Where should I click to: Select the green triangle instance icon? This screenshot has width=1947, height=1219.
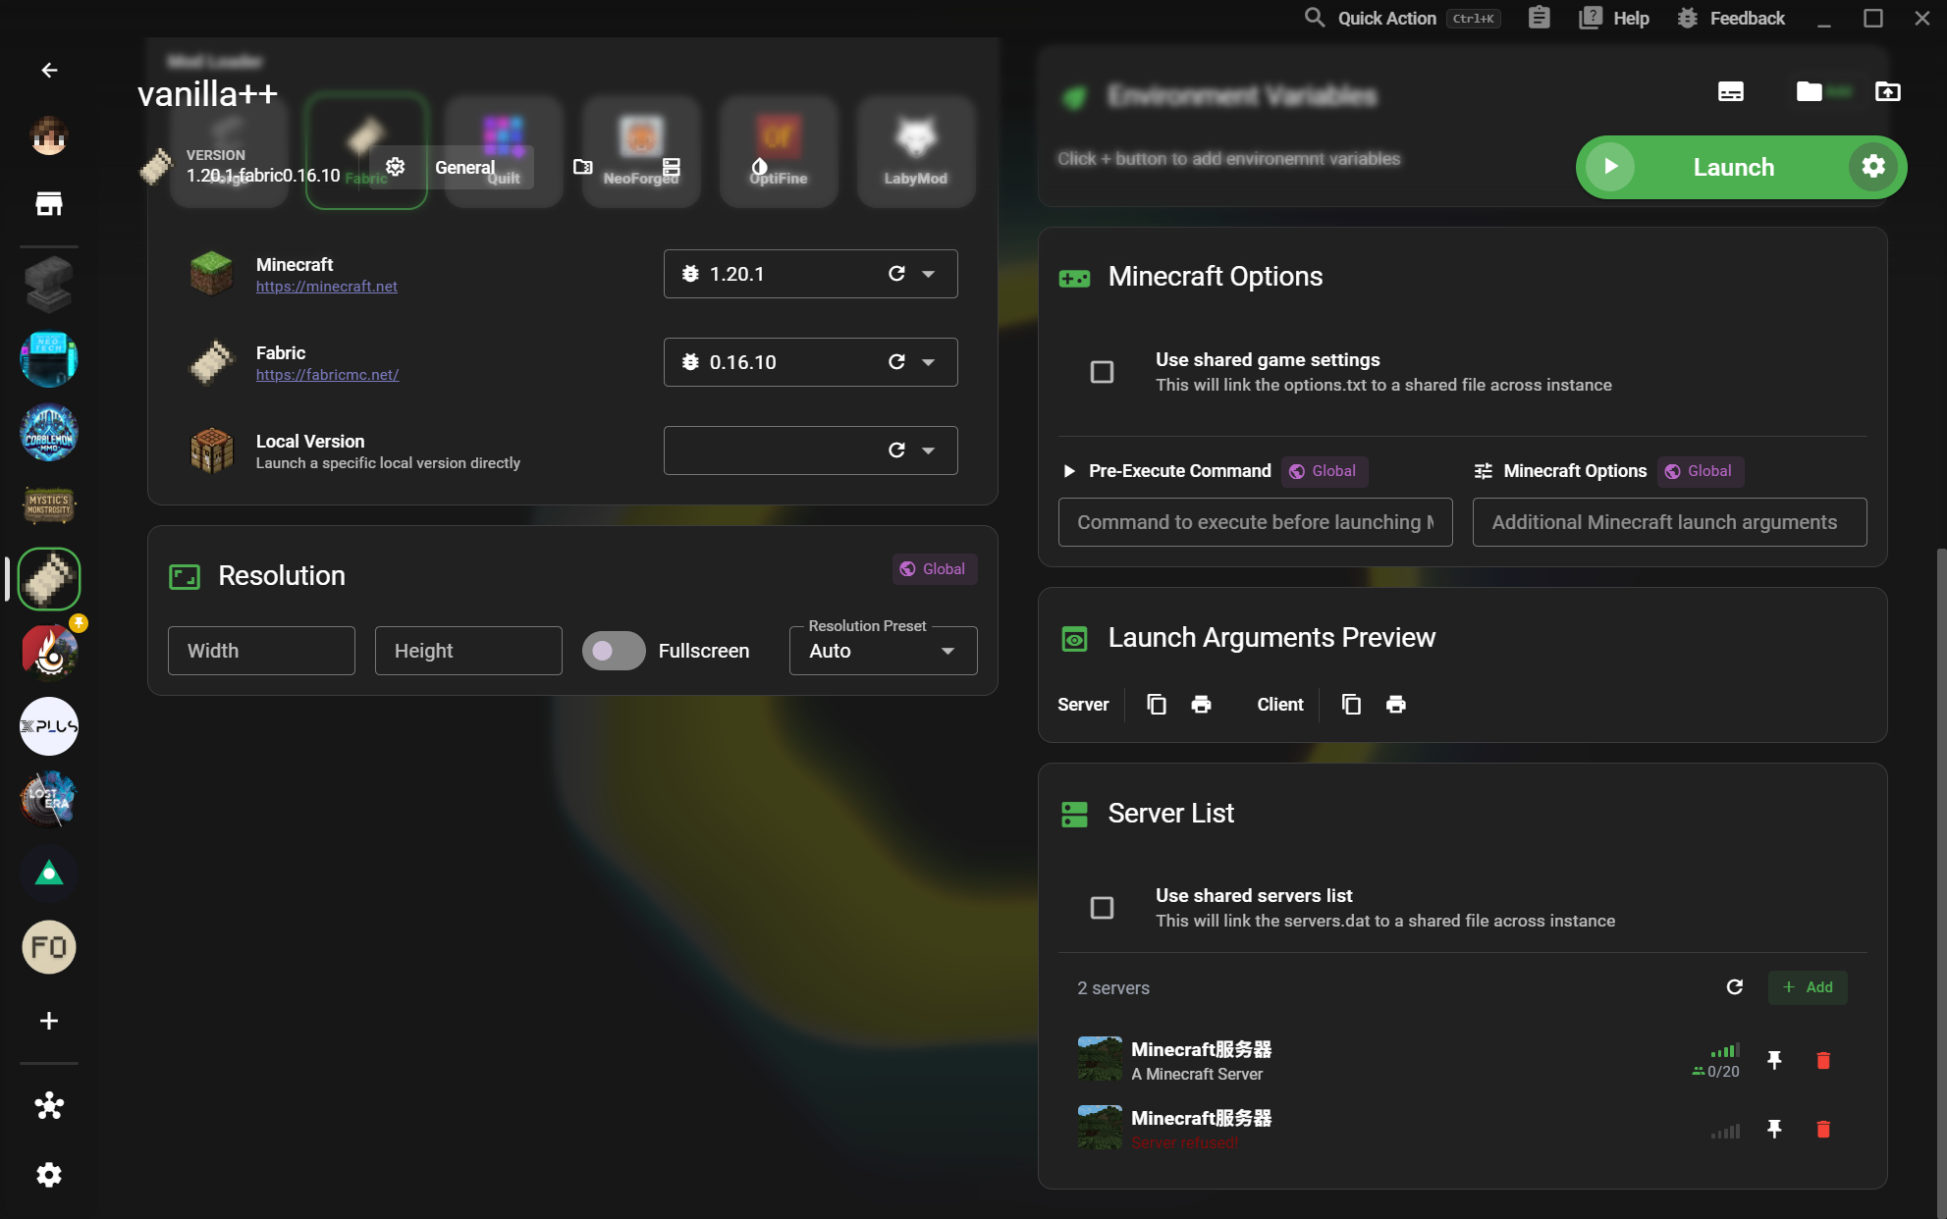tap(49, 874)
